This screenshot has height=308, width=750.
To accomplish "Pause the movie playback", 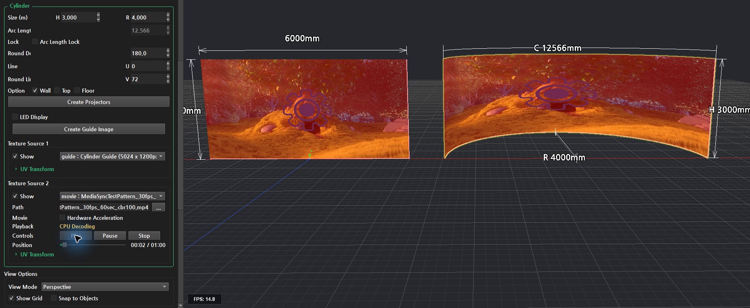I will 110,236.
